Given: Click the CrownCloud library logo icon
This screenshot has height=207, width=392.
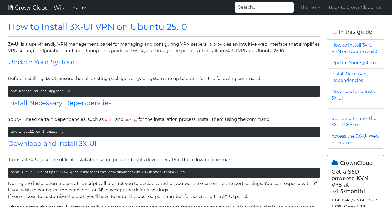Looking at the screenshot, I should click(x=11, y=7).
